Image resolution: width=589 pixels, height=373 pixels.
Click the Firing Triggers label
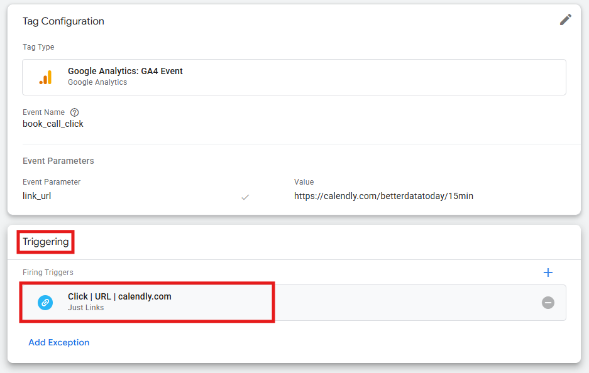[x=48, y=273]
